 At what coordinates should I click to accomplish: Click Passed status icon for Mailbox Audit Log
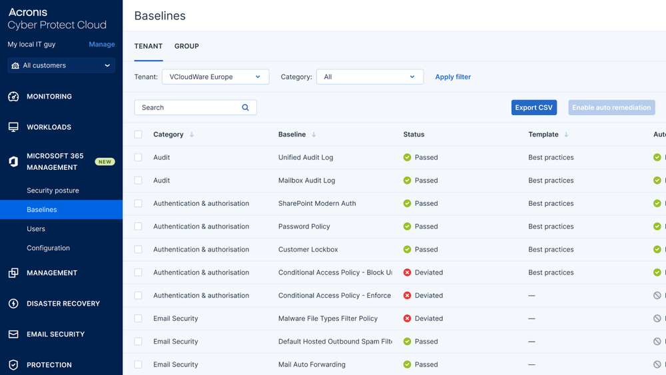[407, 181]
